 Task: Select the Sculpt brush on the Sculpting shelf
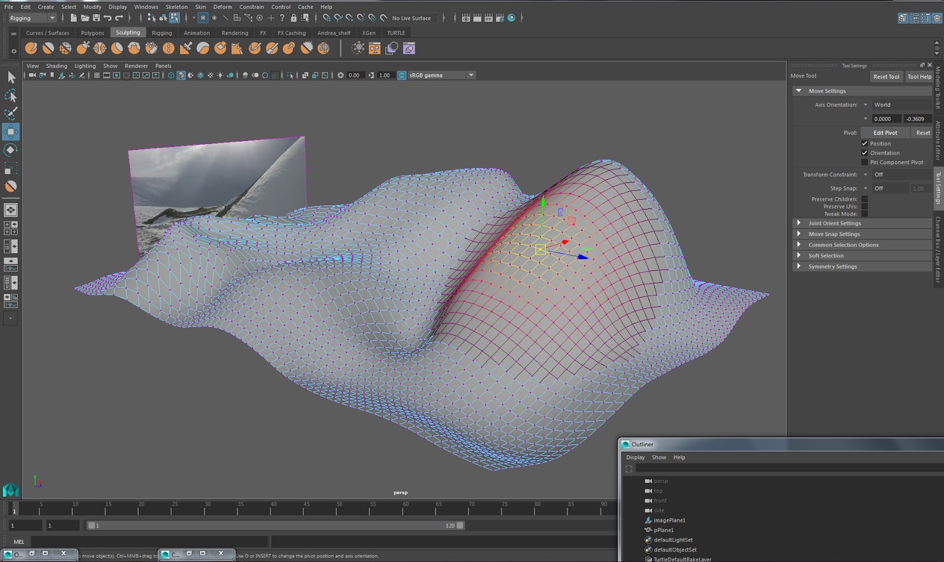coord(31,48)
